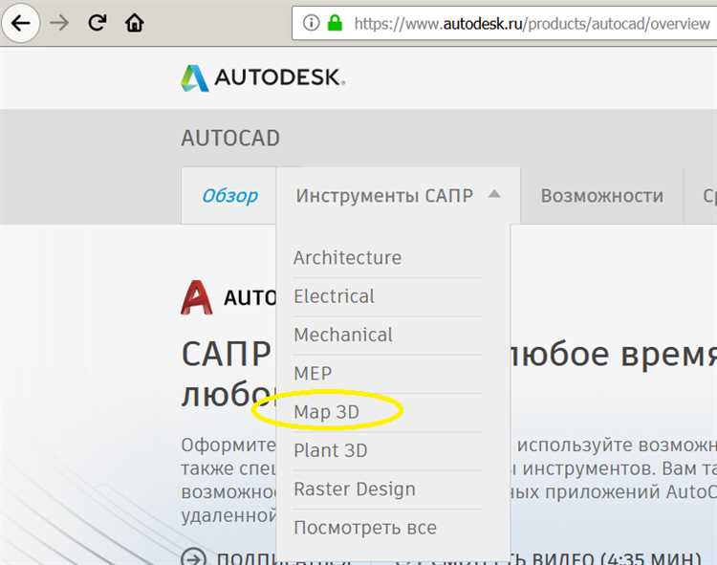
Task: Focus the URL address bar
Action: point(505,23)
